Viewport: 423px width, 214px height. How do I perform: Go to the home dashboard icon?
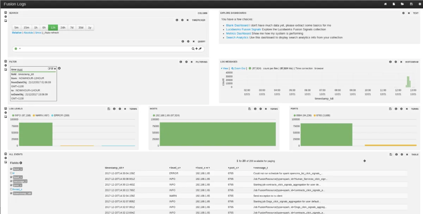[385, 4]
